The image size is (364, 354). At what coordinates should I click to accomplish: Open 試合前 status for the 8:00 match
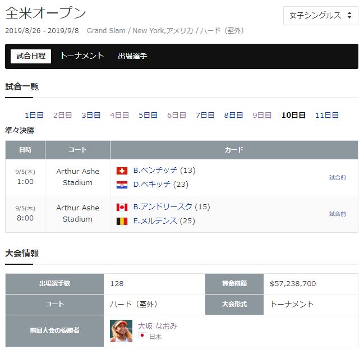(338, 214)
